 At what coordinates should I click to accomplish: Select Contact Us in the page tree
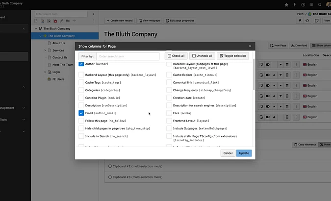60,57
